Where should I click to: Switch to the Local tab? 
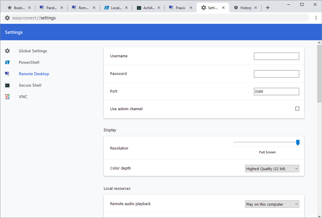pyautogui.click(x=116, y=8)
